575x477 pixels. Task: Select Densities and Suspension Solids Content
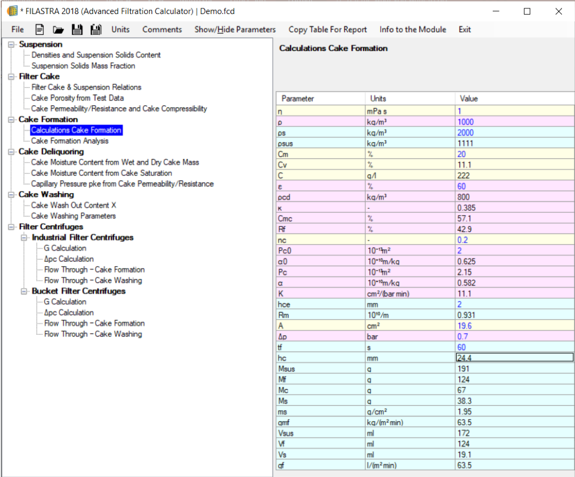click(x=96, y=55)
